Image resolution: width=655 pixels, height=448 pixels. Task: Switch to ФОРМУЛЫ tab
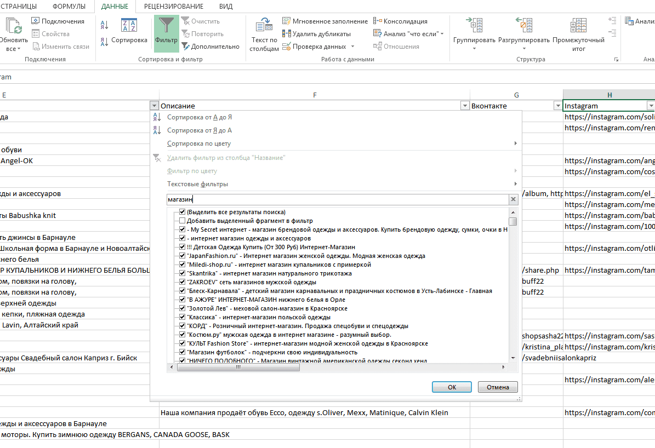point(69,6)
